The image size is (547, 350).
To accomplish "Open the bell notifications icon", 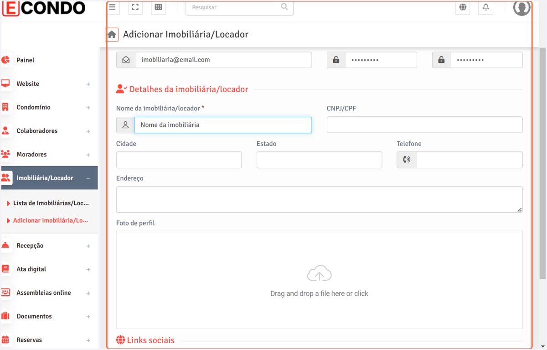I will click(486, 7).
